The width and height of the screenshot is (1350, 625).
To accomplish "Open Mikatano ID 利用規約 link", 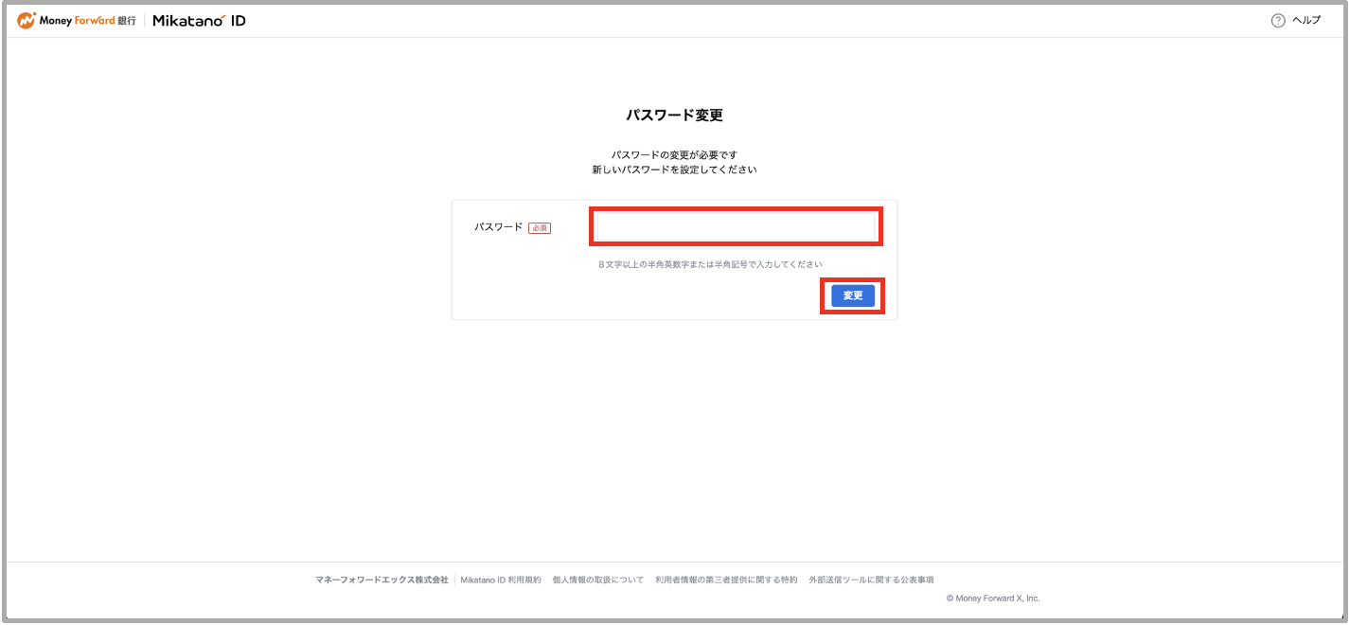I will [501, 580].
